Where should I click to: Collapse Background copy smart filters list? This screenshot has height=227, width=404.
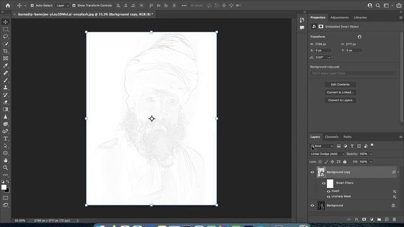pyautogui.click(x=398, y=172)
